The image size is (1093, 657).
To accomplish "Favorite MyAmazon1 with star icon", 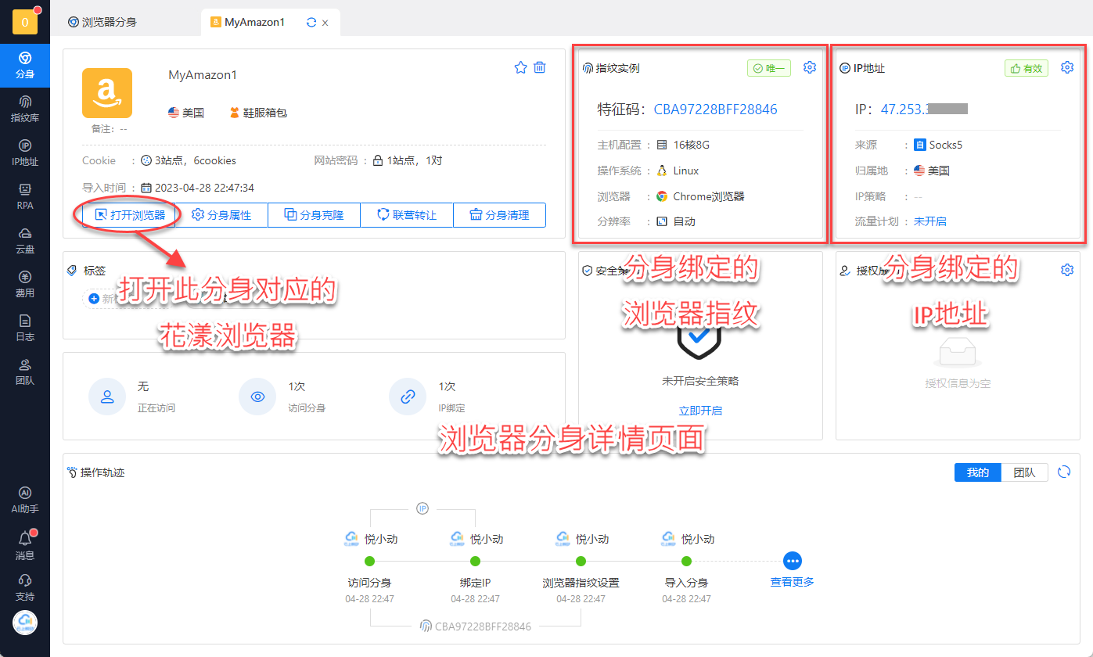I will pyautogui.click(x=520, y=67).
